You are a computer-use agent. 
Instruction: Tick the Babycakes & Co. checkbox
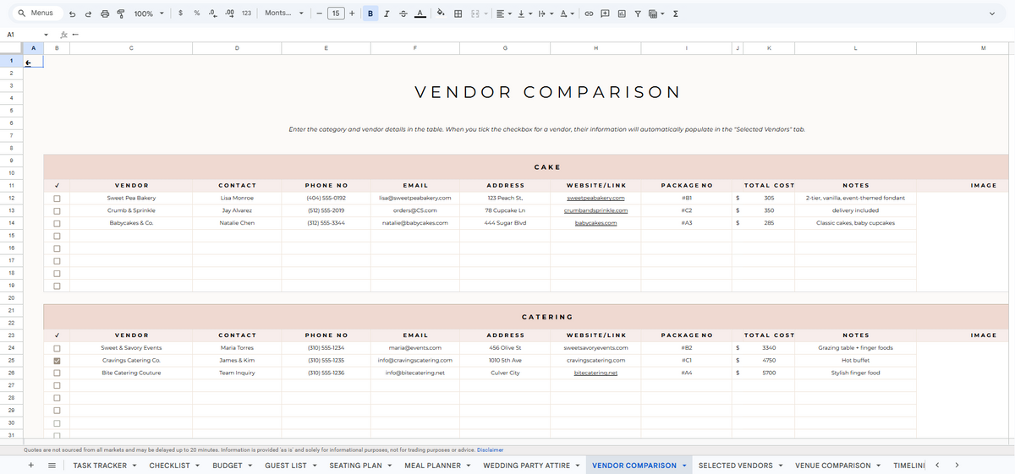pyautogui.click(x=57, y=223)
